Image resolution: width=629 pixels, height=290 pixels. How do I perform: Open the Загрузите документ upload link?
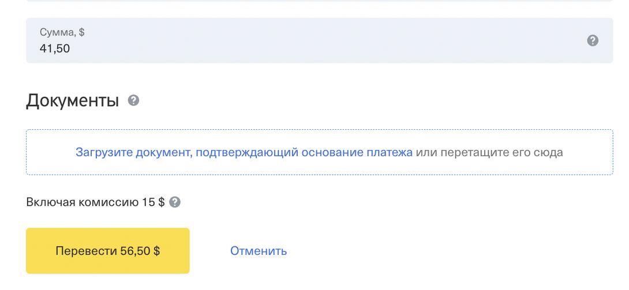click(244, 153)
